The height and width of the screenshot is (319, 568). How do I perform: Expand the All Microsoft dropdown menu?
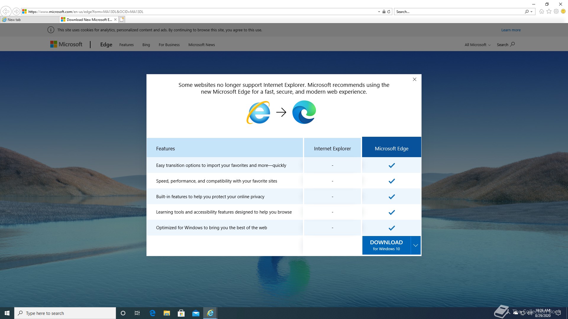click(477, 45)
